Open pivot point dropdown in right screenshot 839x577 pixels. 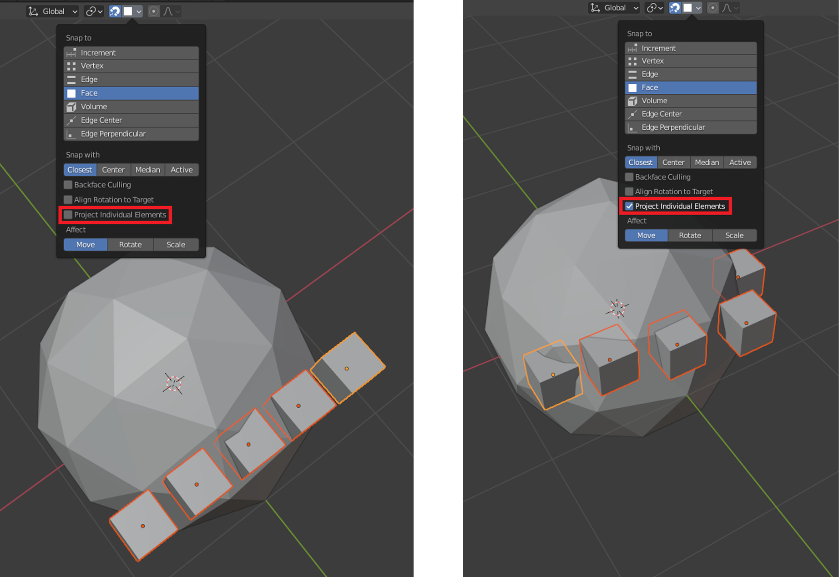655,8
